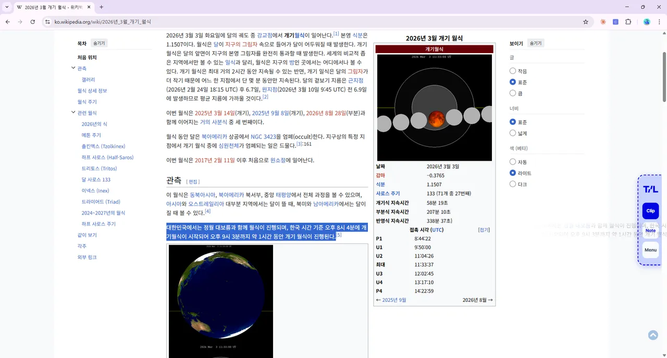Open the orange starburst extension icon
667x358 pixels.
(603, 22)
